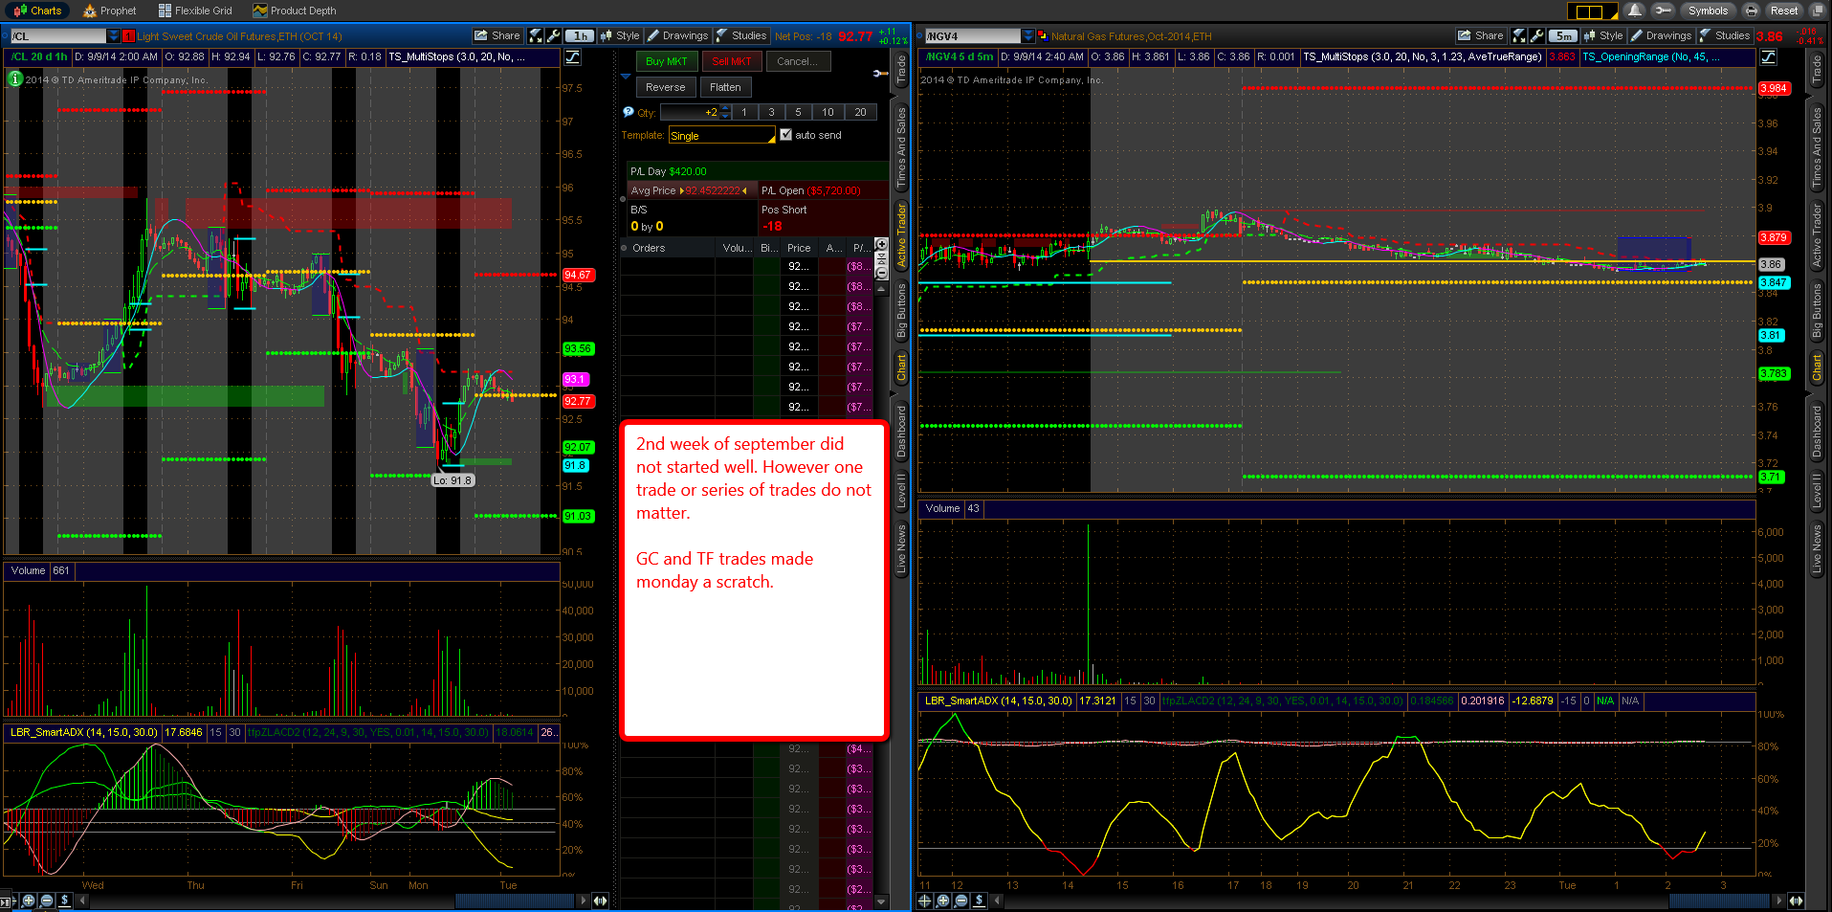Click the Reset button

tap(1783, 11)
